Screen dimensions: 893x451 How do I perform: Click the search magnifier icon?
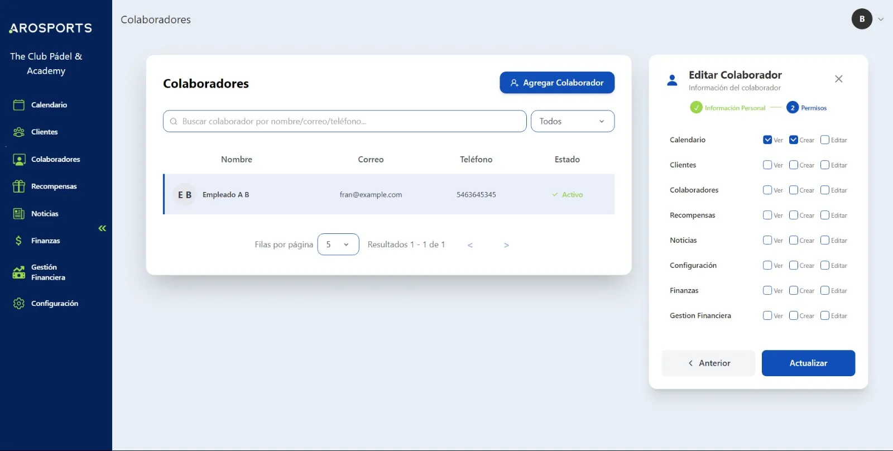174,121
